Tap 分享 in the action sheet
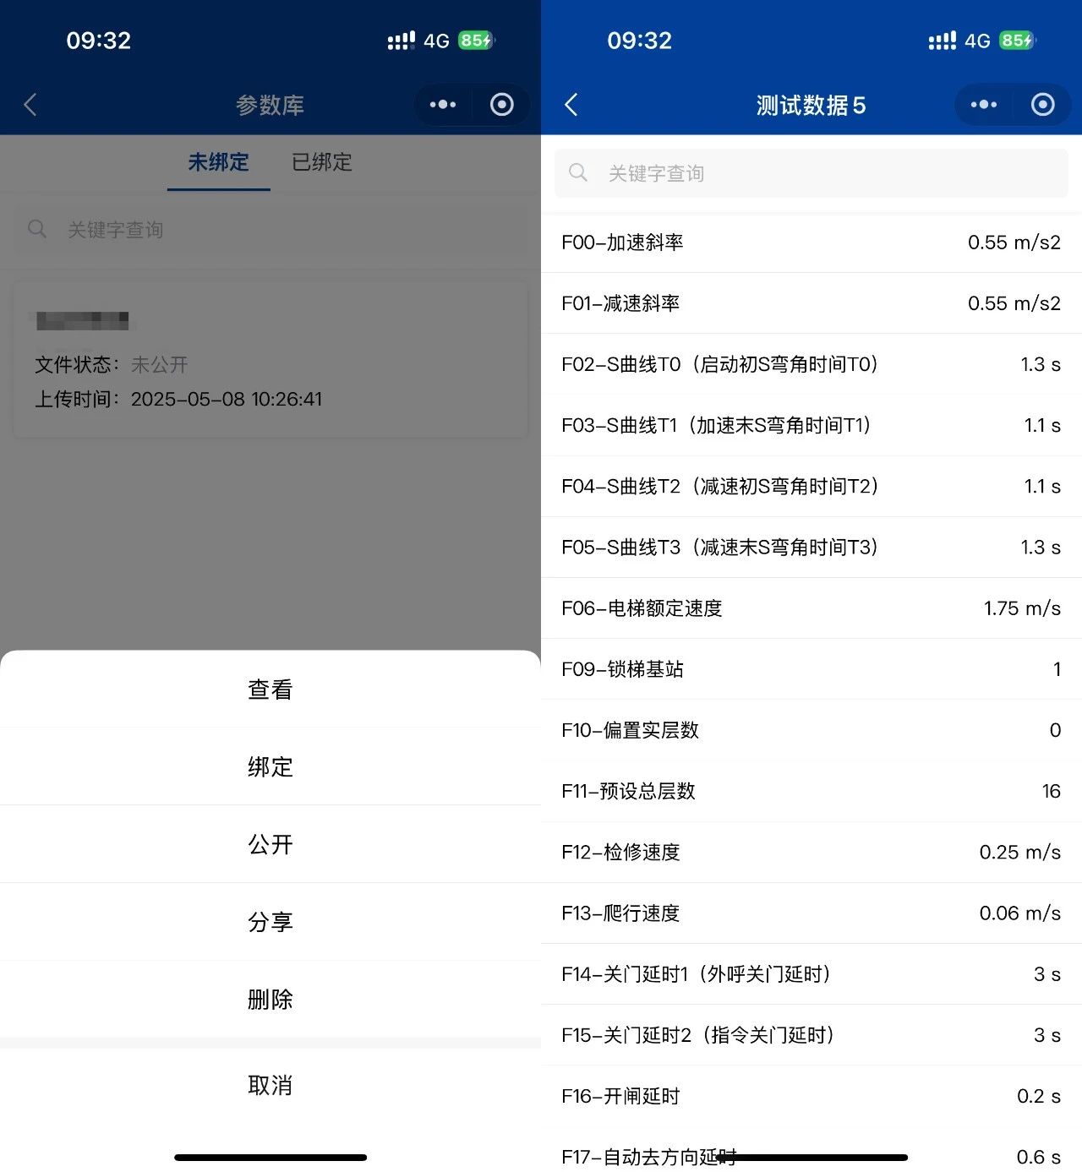1082x1172 pixels. (x=270, y=922)
